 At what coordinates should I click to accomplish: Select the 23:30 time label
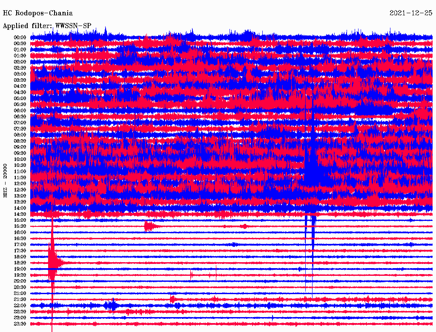click(20, 323)
